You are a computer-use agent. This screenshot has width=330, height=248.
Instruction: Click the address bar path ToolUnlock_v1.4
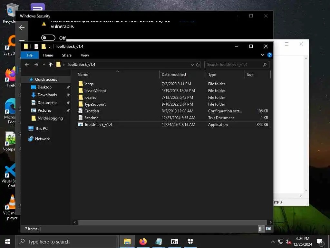tap(81, 65)
